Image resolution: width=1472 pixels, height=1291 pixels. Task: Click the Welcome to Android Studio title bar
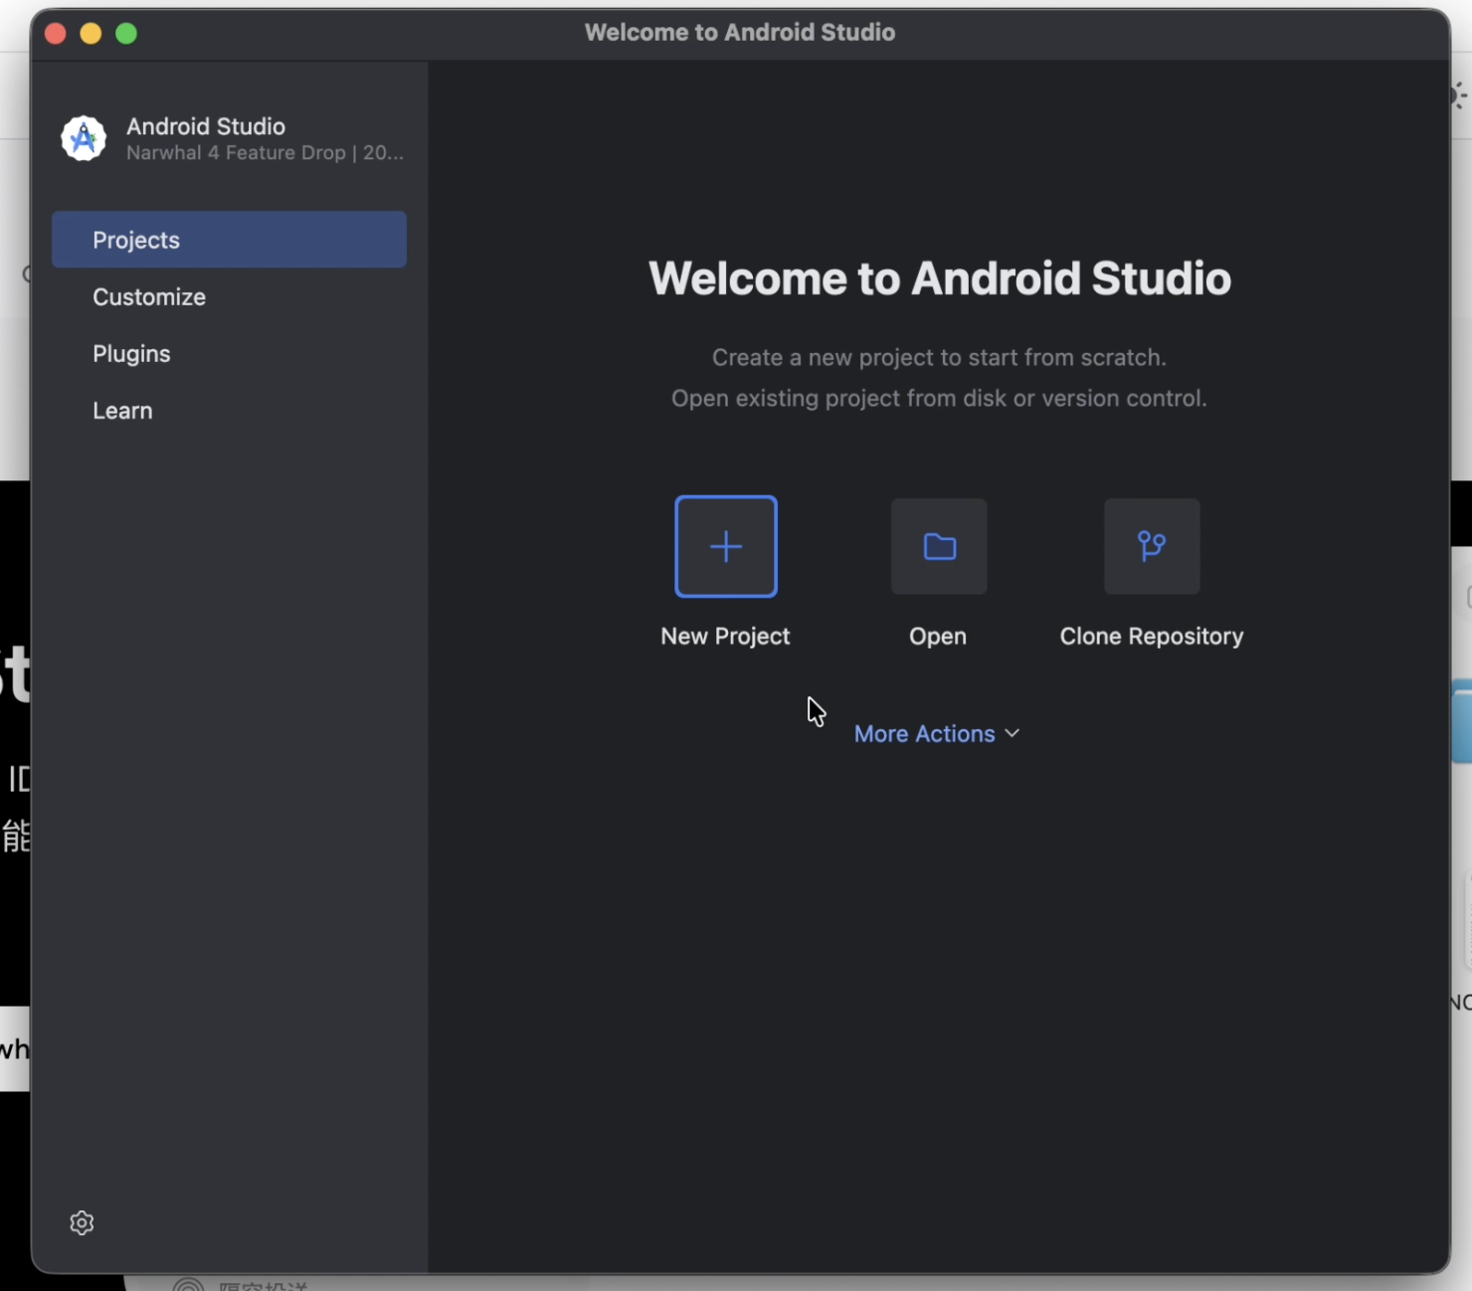740,33
